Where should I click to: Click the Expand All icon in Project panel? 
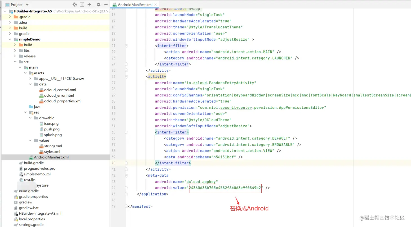pos(82,4)
